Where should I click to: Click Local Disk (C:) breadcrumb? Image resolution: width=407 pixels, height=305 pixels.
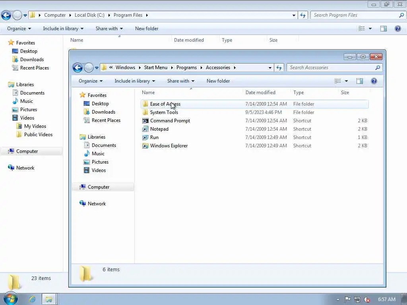pyautogui.click(x=89, y=15)
